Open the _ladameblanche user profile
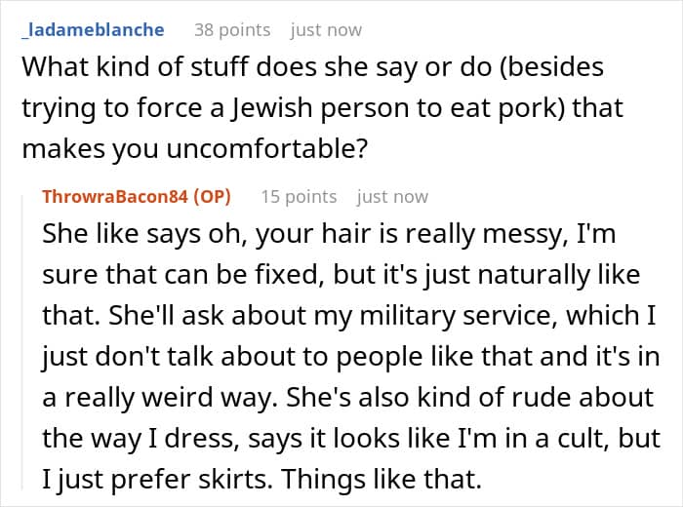The height and width of the screenshot is (507, 683). click(x=93, y=30)
